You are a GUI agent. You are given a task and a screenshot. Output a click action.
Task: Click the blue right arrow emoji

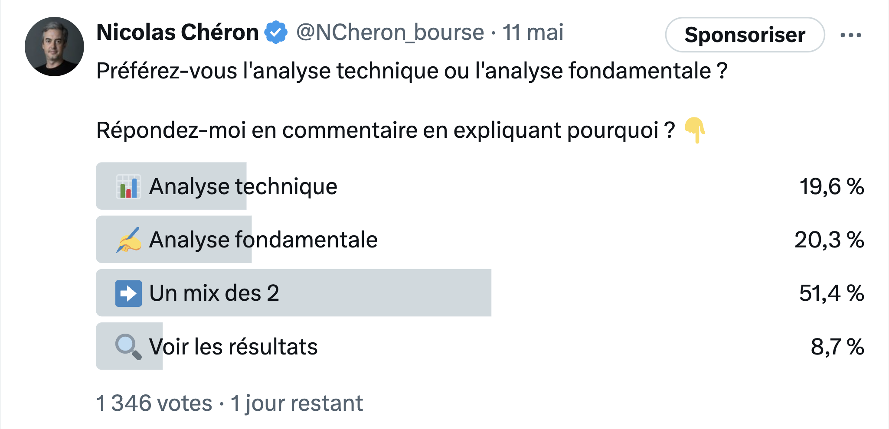128,293
